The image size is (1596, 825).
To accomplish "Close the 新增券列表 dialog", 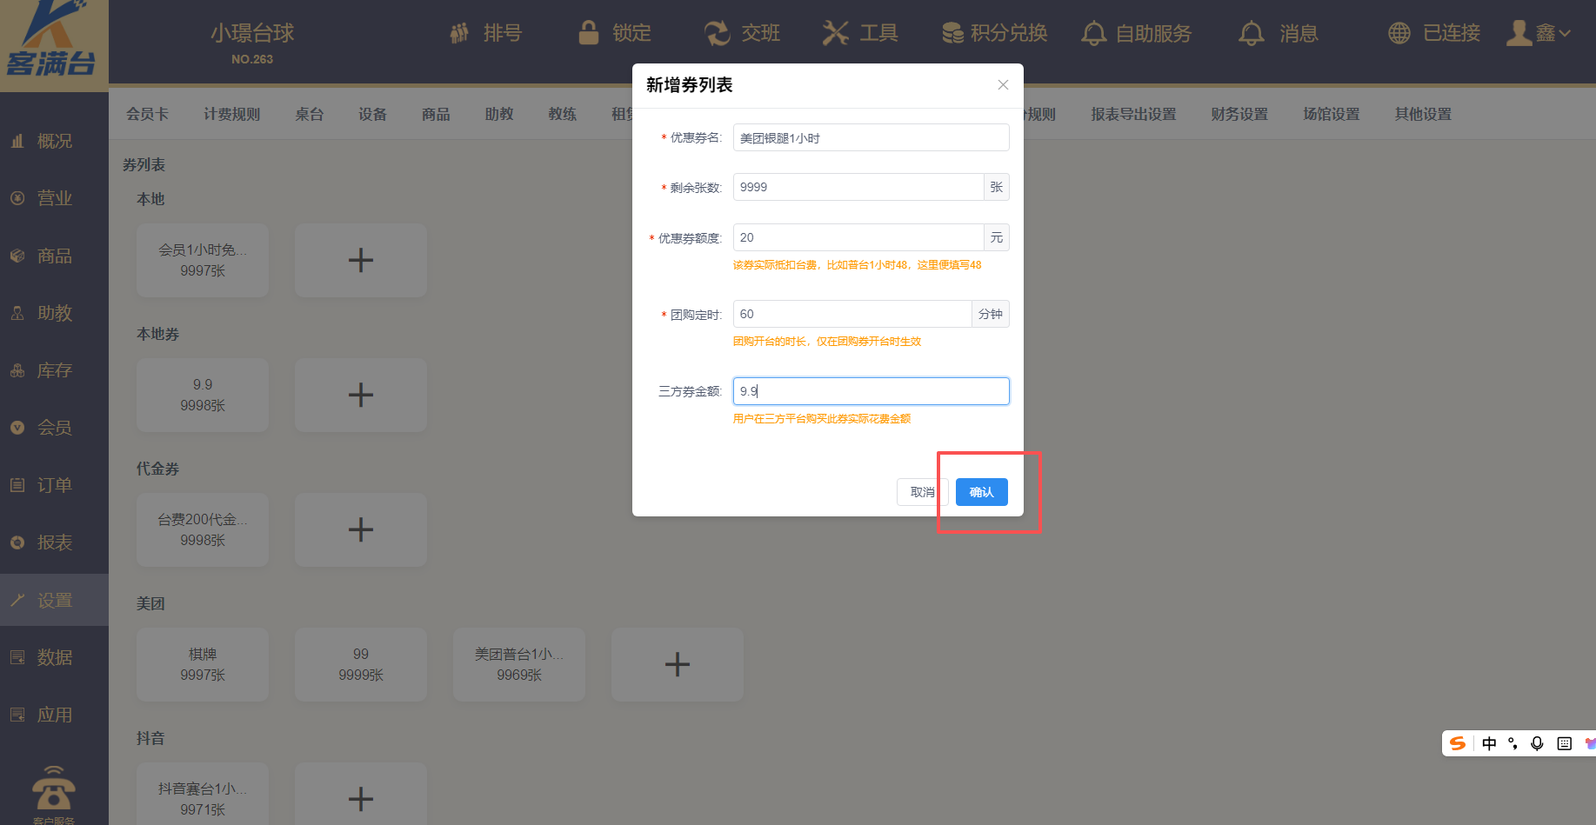I will 1003,84.
